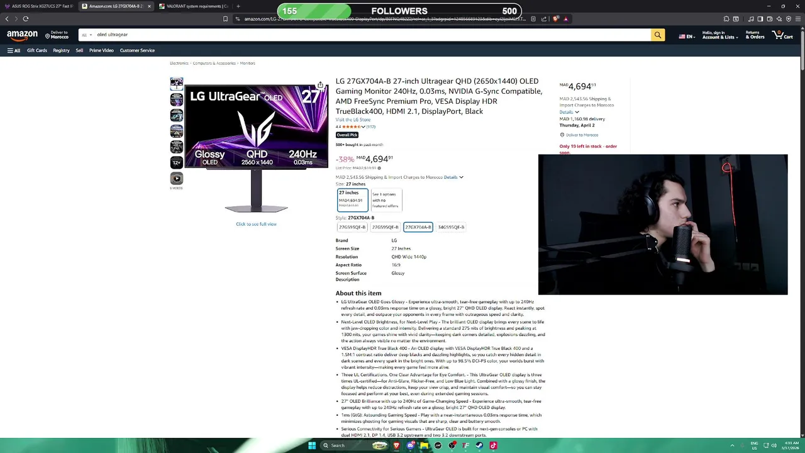Open Monitors breadcrumb link
The image size is (805, 453).
click(x=247, y=63)
